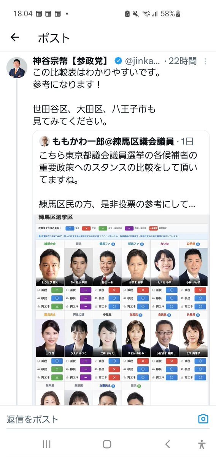Tap the ポスト header title
216x457 pixels.
tap(54, 38)
